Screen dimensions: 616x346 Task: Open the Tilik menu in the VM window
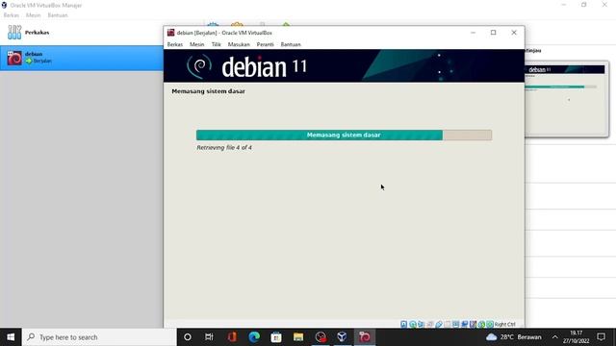(216, 44)
